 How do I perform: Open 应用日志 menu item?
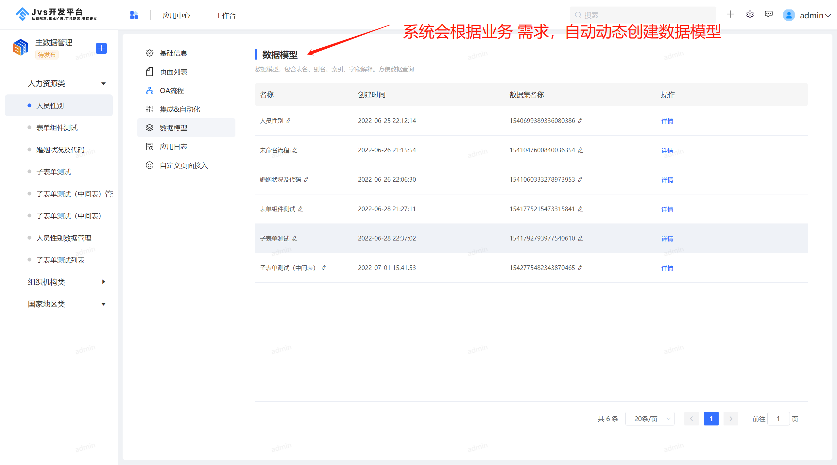(186, 147)
